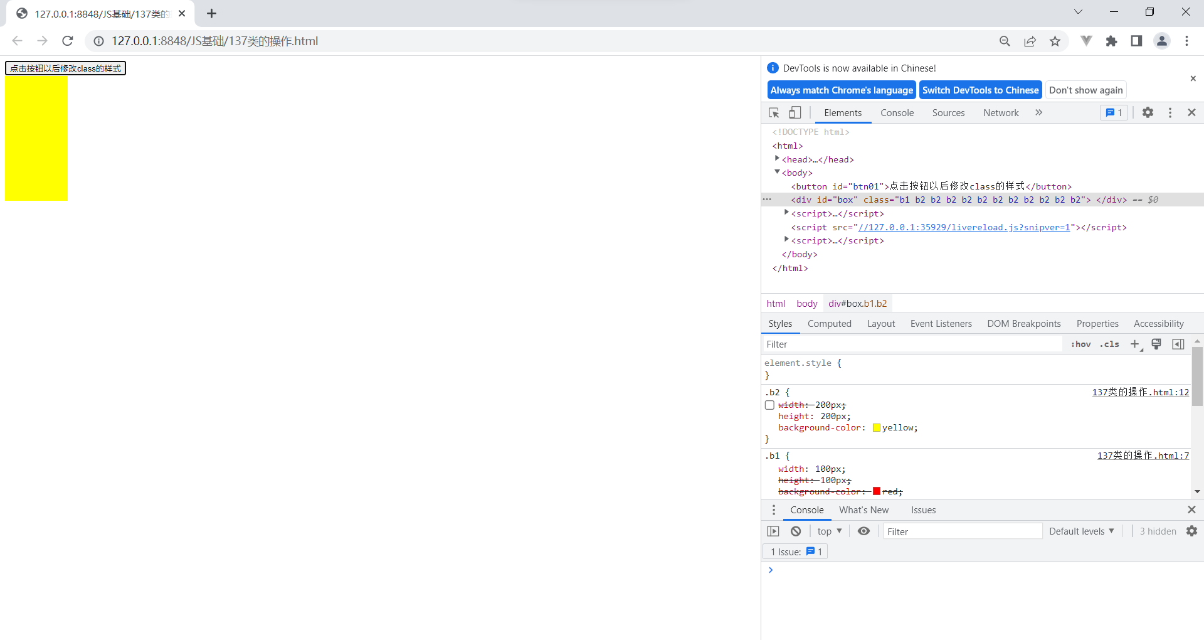The width and height of the screenshot is (1204, 640).
Task: Open the DOM Breakpoints tab
Action: pyautogui.click(x=1024, y=324)
